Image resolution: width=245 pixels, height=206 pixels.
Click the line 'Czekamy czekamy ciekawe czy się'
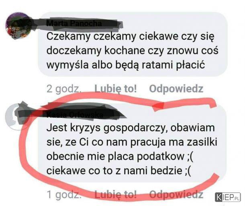pos(130,37)
